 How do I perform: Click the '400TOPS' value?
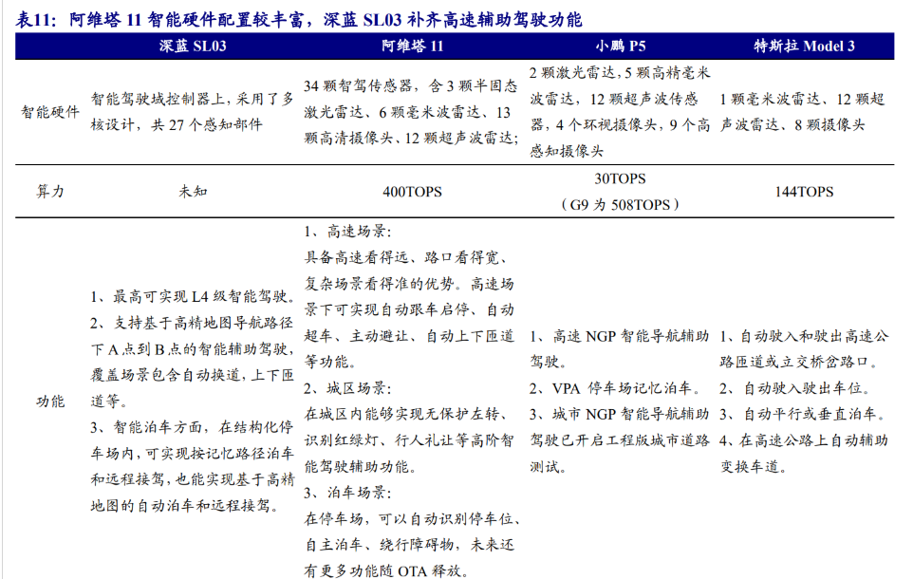(412, 192)
